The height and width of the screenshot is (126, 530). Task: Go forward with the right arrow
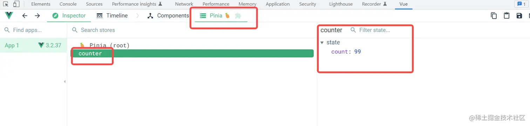click(38, 16)
